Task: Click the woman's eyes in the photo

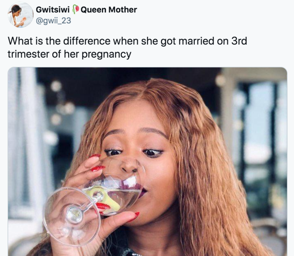Action: (x=133, y=152)
